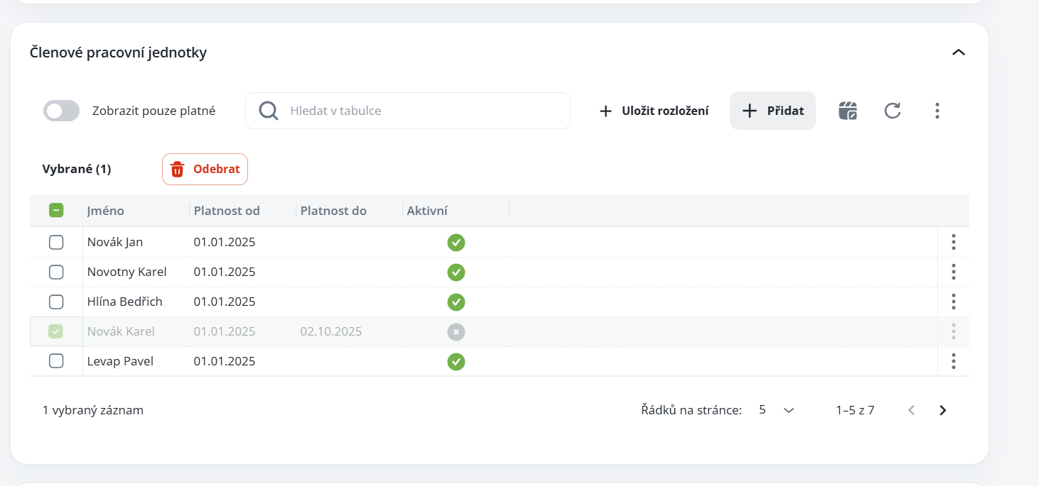Click the header select-all checkbox
1039x486 pixels.
point(56,211)
